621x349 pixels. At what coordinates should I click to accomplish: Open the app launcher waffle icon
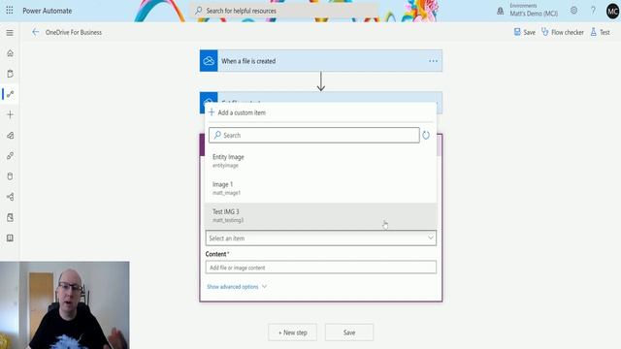point(10,11)
